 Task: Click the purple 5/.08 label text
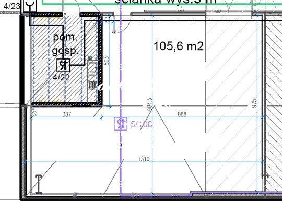142,124
